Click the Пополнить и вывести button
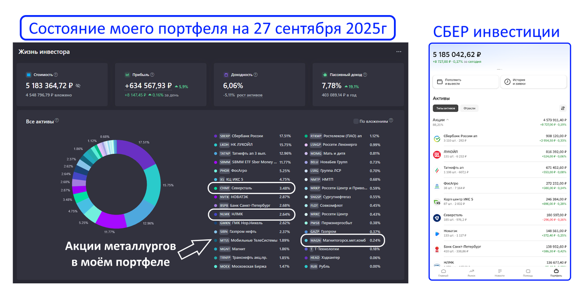Screen dimensions: 585x294 pos(466,81)
